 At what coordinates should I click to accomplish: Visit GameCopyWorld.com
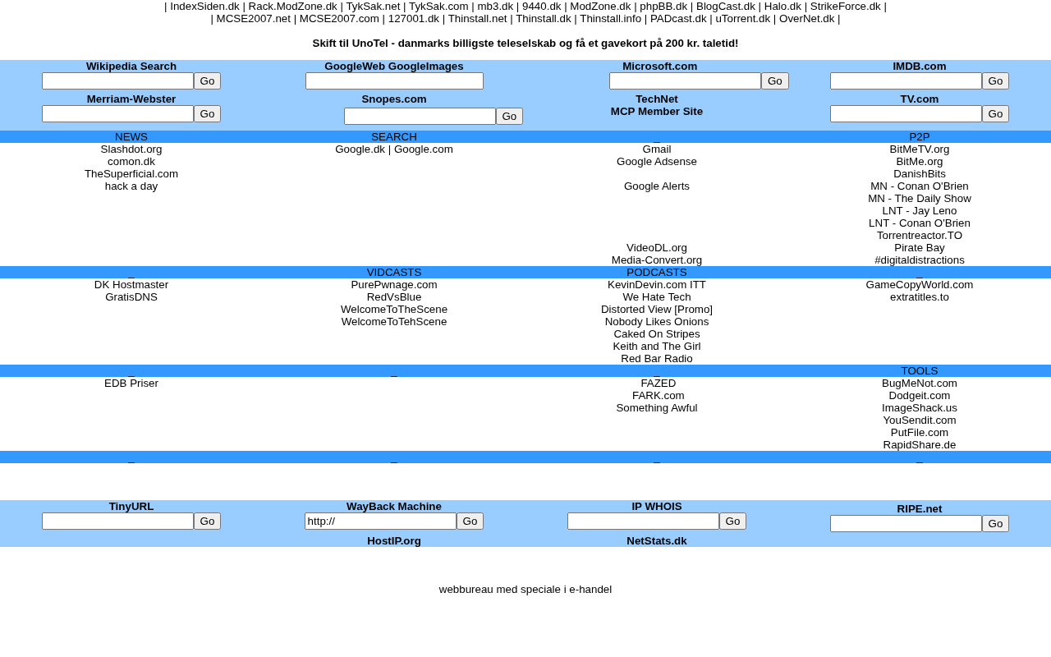click(920, 285)
